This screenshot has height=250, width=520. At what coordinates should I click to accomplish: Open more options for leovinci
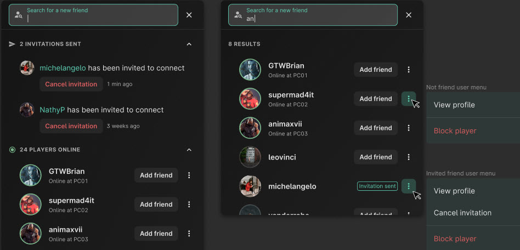click(409, 157)
